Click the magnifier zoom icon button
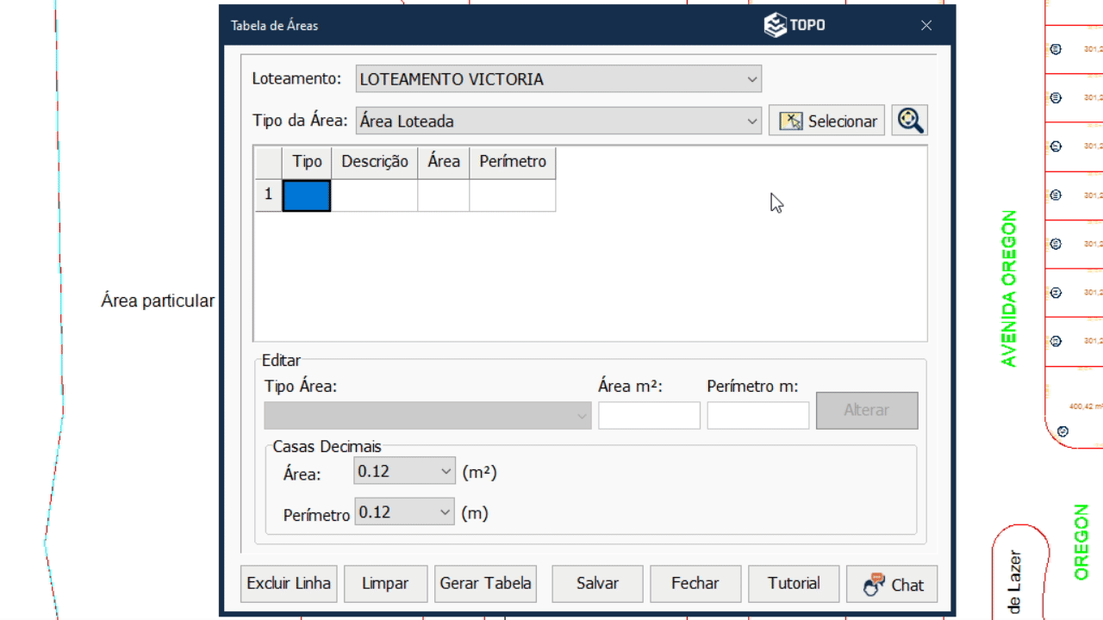Viewport: 1103px width, 620px height. [x=909, y=121]
